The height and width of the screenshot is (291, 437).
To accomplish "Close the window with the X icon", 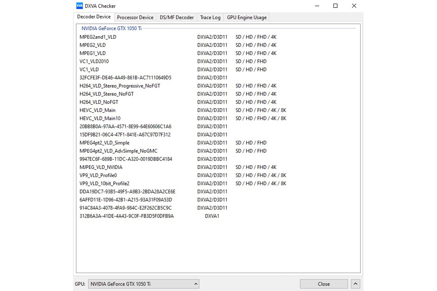I will pyautogui.click(x=354, y=6).
